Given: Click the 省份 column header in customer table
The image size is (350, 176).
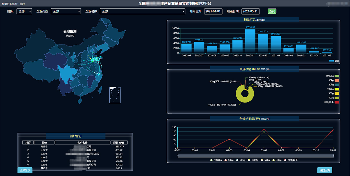Looking at the screenshot, I should coord(44,142).
